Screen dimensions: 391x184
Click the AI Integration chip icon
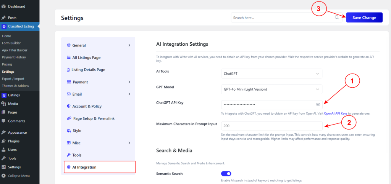coord(69,167)
